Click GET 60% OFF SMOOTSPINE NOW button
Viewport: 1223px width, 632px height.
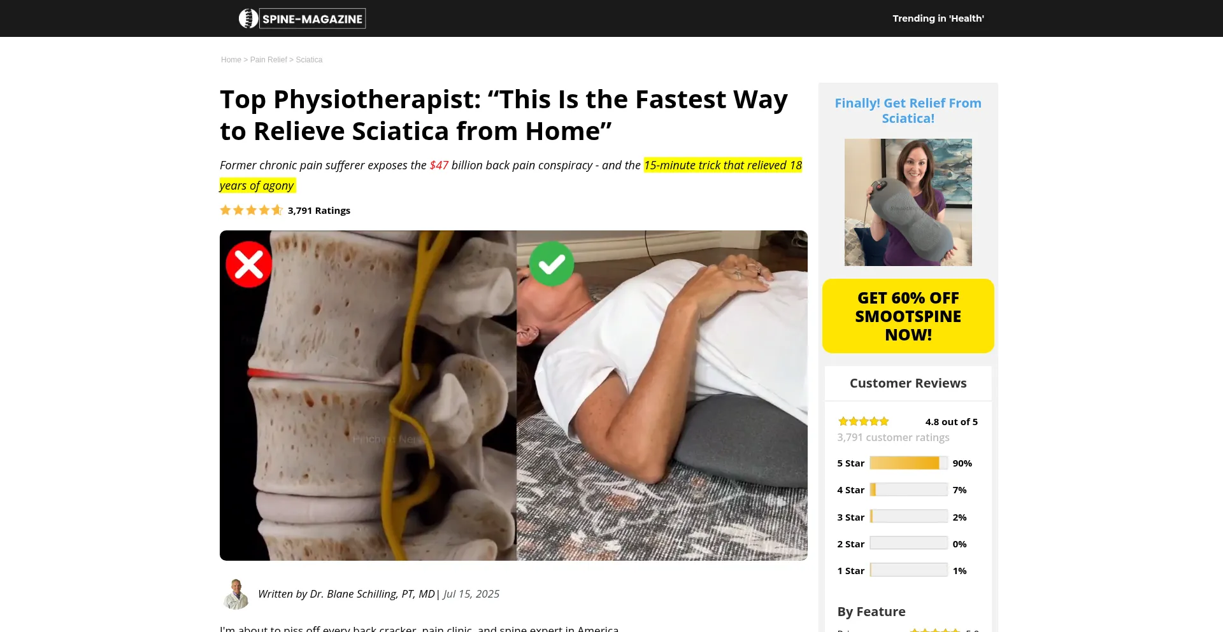(908, 316)
